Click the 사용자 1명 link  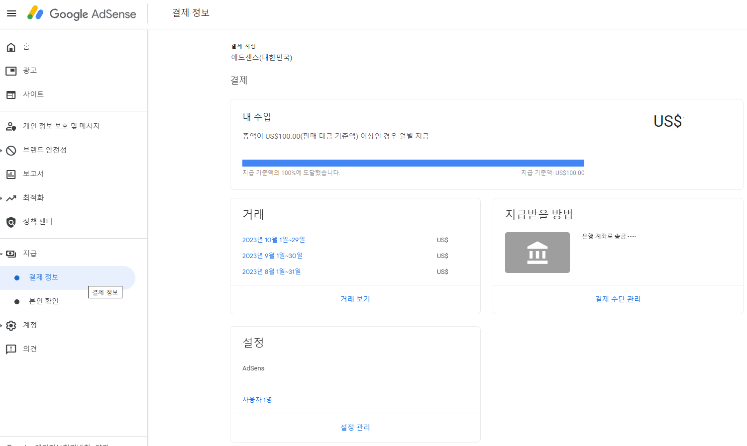pyautogui.click(x=257, y=400)
